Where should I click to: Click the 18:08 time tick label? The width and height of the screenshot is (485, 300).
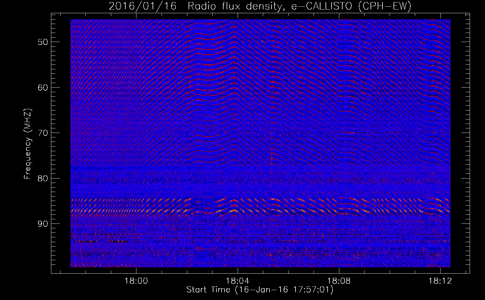(x=339, y=281)
